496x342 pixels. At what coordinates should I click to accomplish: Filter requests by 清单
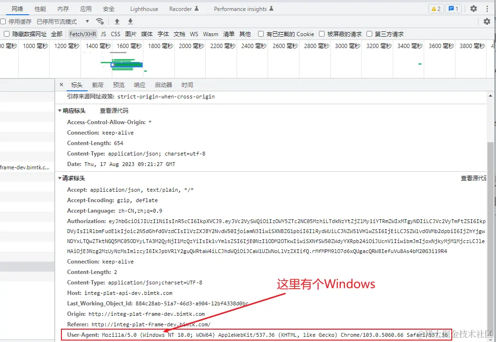[228, 34]
